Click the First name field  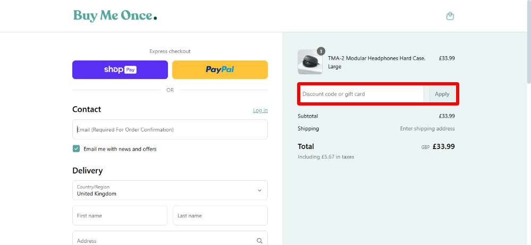click(x=120, y=216)
